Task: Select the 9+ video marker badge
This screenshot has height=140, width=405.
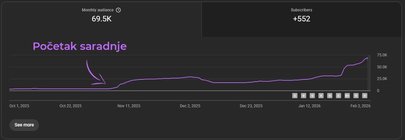Action: pos(347,96)
